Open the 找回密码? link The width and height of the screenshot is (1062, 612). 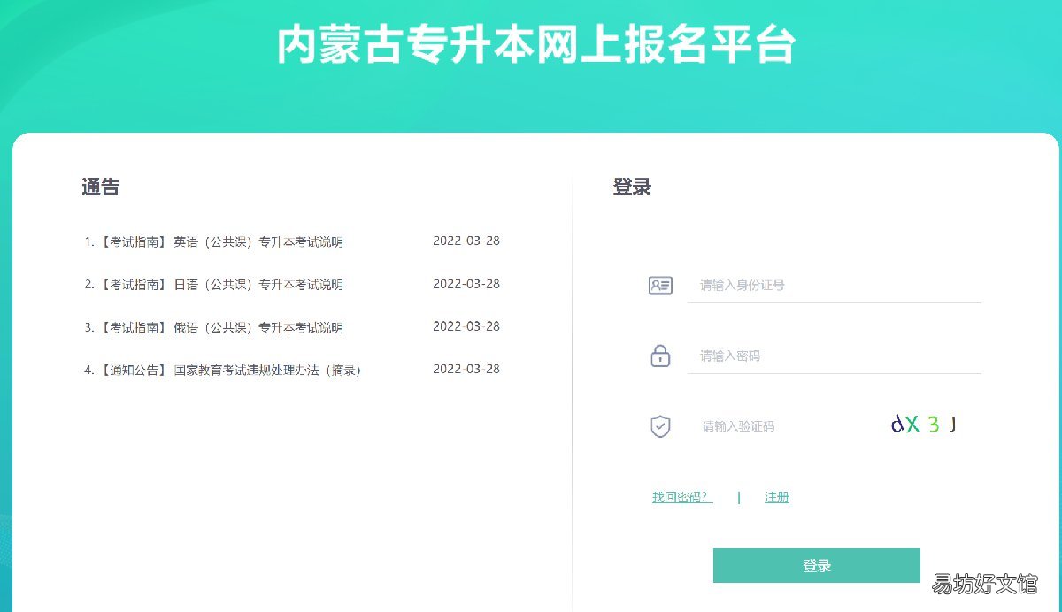682,497
